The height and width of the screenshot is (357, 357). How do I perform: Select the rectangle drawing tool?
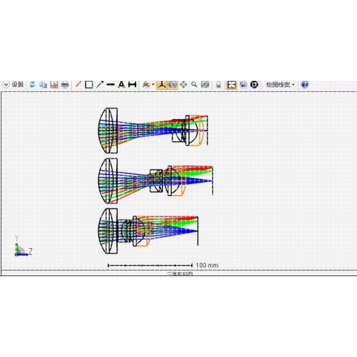[89, 85]
